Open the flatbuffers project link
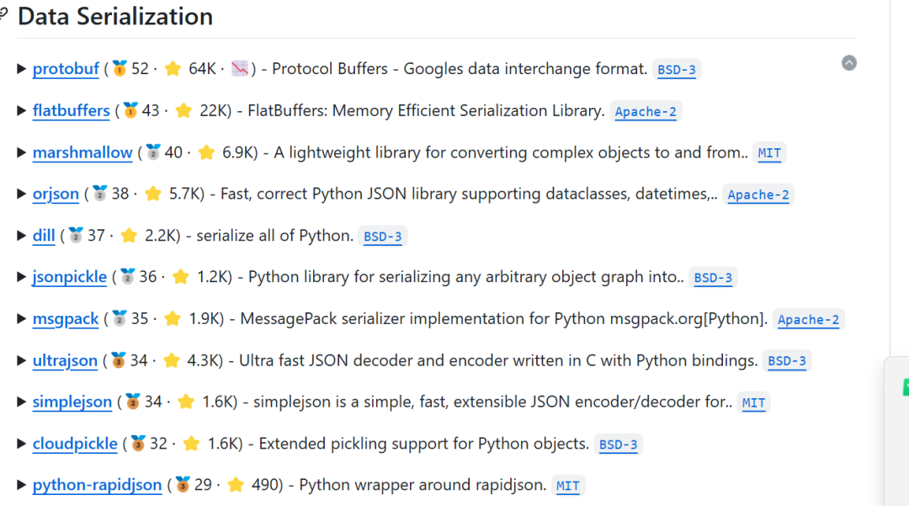The image size is (909, 506). point(71,110)
